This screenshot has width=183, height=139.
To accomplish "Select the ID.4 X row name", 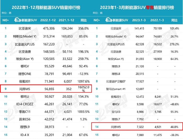I will tap(25, 135).
